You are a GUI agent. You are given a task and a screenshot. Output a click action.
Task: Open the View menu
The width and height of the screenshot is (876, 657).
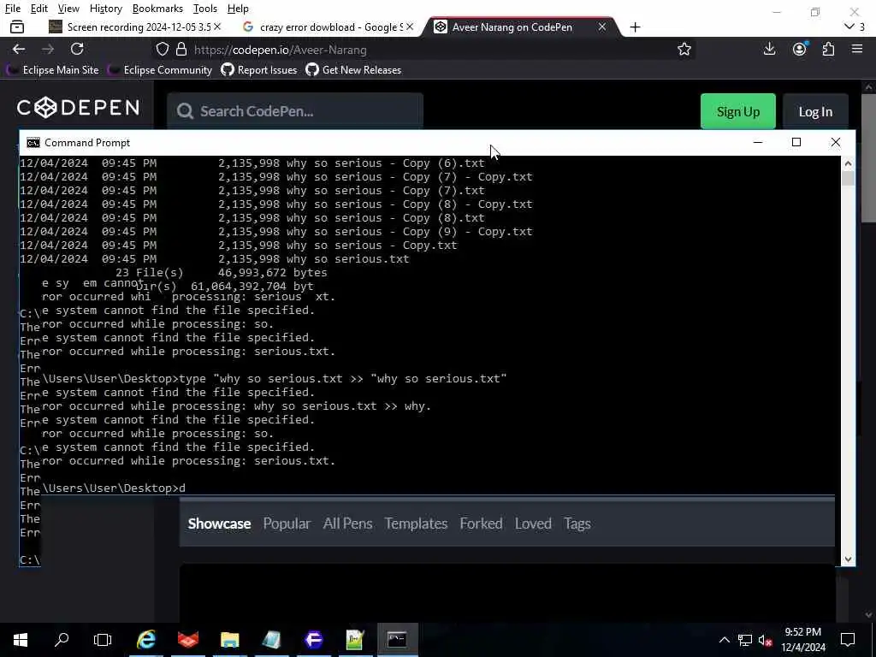pos(68,9)
